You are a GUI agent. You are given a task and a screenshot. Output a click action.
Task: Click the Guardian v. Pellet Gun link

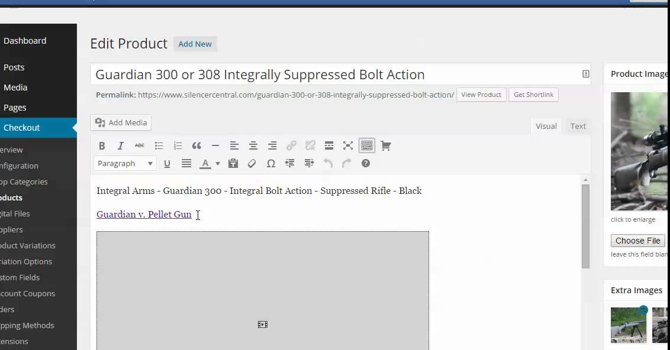click(144, 215)
